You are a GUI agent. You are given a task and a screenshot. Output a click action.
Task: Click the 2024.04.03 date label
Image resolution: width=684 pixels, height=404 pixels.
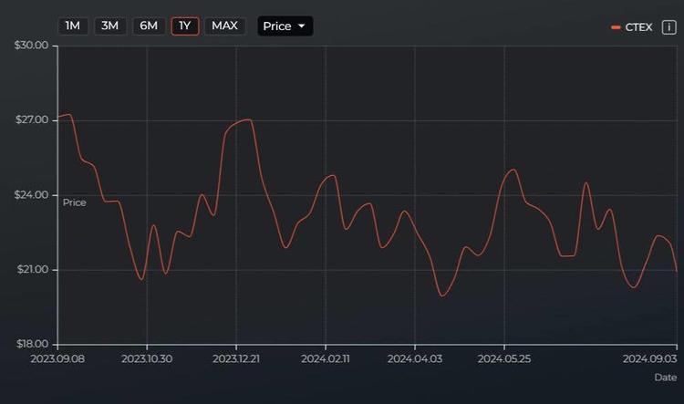[x=415, y=358]
